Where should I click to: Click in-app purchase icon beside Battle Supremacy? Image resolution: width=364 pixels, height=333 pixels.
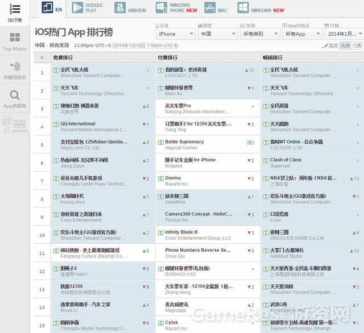pyautogui.click(x=161, y=143)
